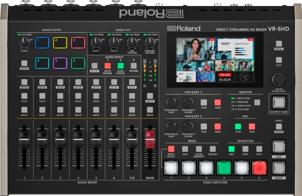Open SETUP for mixer channel 5
This screenshot has width=302, height=196.
click(x=96, y=82)
